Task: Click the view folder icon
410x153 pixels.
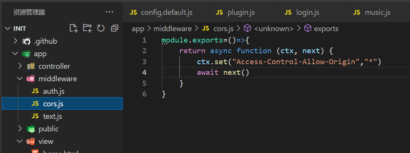Action: click(31, 142)
